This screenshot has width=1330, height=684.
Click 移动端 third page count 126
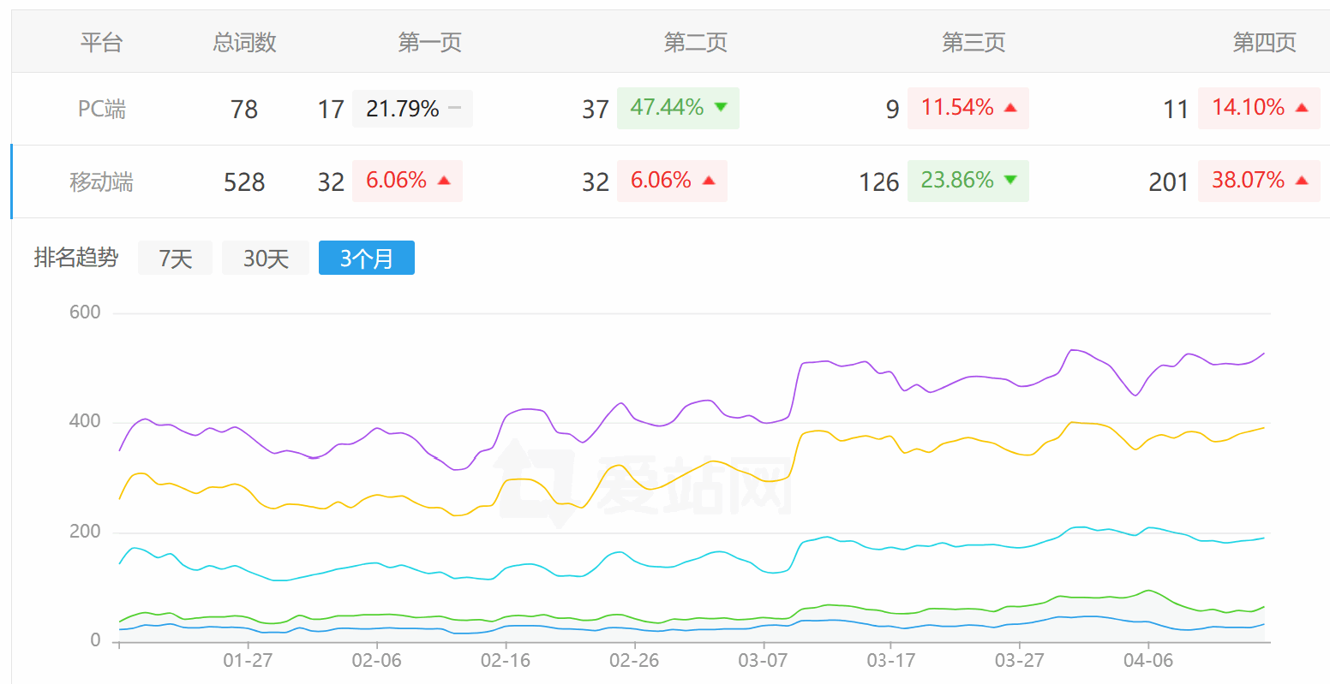point(879,182)
